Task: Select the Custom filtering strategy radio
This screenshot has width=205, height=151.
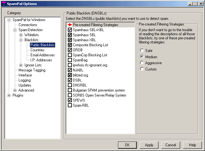Action: (142, 69)
